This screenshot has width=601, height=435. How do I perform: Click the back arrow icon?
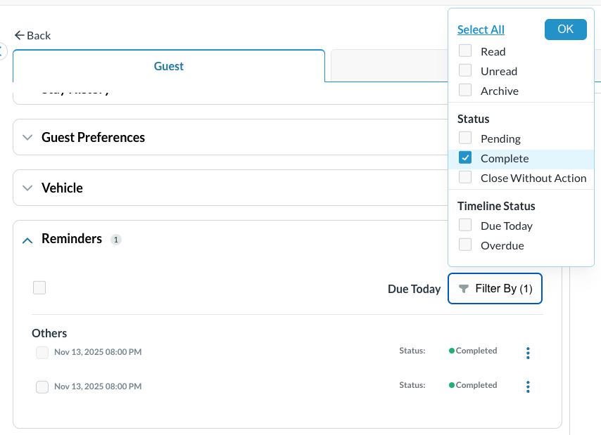(x=19, y=34)
